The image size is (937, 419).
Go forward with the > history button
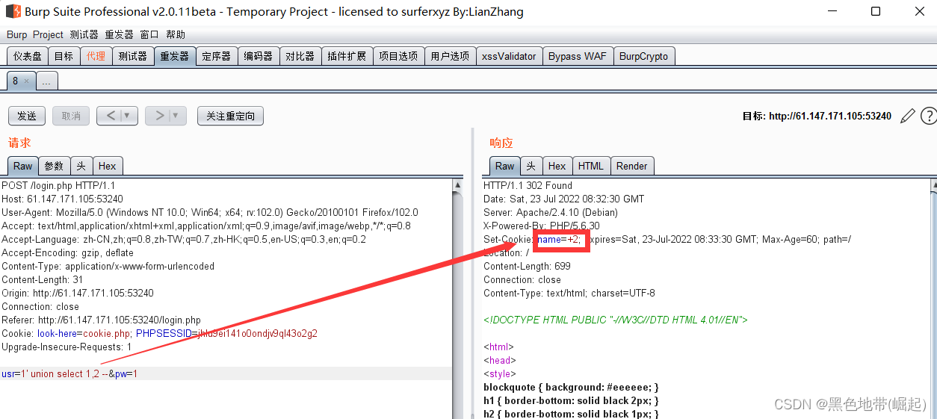(158, 116)
